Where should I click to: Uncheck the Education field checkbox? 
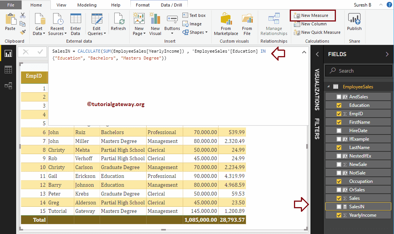[x=339, y=105]
